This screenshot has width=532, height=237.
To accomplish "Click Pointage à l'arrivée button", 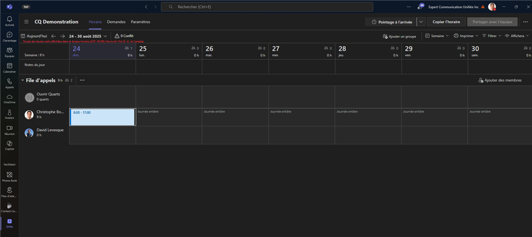I will [x=391, y=21].
